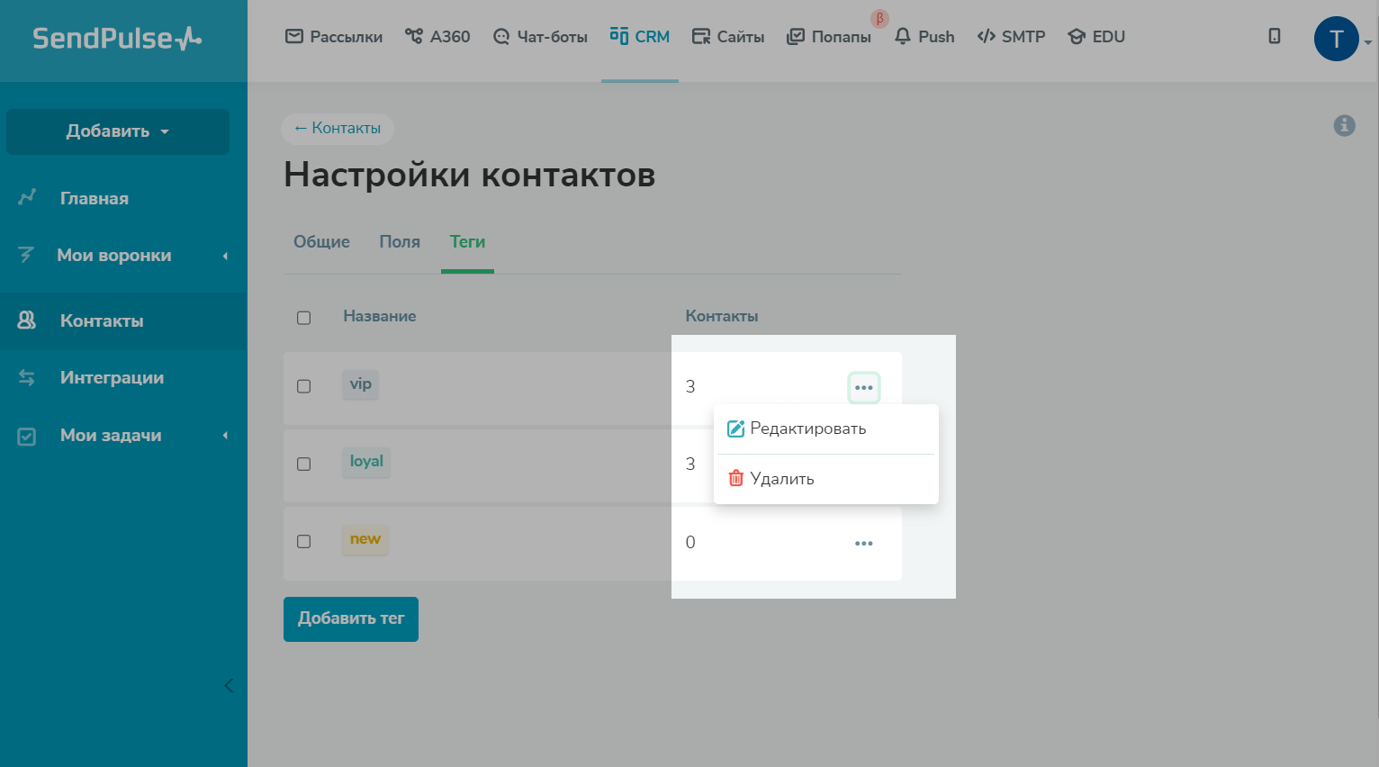Click the info icon near page top right
The height and width of the screenshot is (767, 1379).
click(1344, 125)
